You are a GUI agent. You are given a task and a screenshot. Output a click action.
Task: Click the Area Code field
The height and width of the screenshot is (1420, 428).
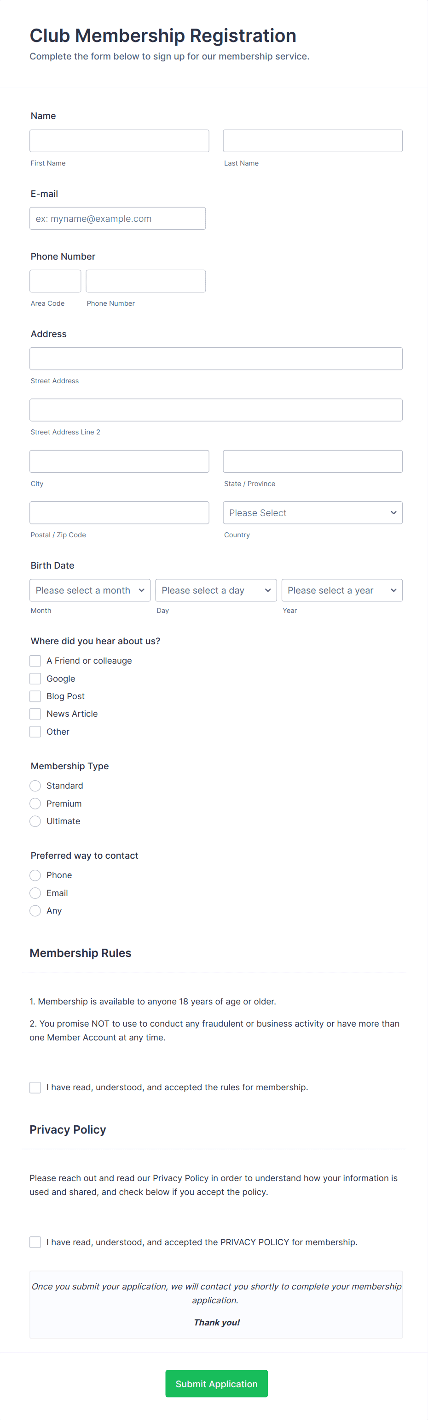(x=55, y=281)
